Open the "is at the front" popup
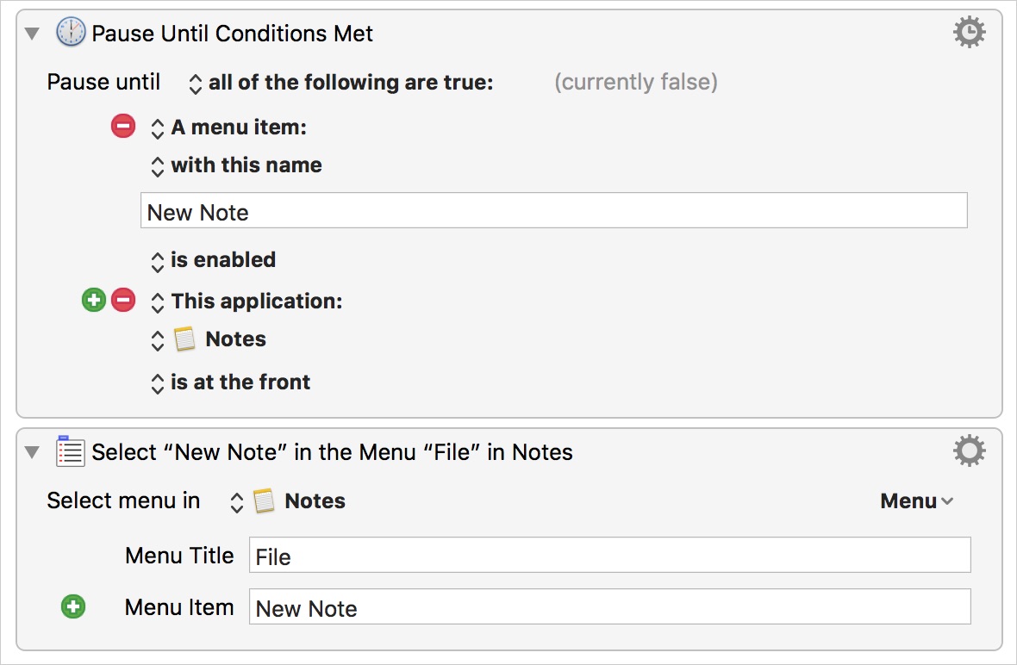 (x=158, y=383)
